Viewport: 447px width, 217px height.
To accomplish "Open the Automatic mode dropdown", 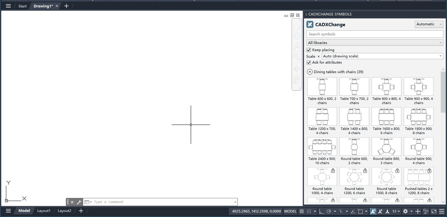I will pyautogui.click(x=429, y=24).
